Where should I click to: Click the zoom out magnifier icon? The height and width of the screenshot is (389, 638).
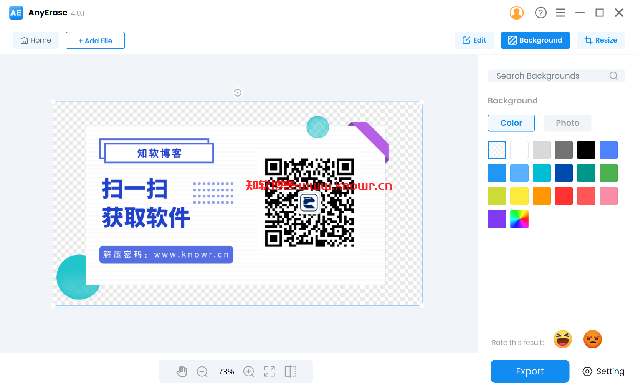click(x=202, y=372)
